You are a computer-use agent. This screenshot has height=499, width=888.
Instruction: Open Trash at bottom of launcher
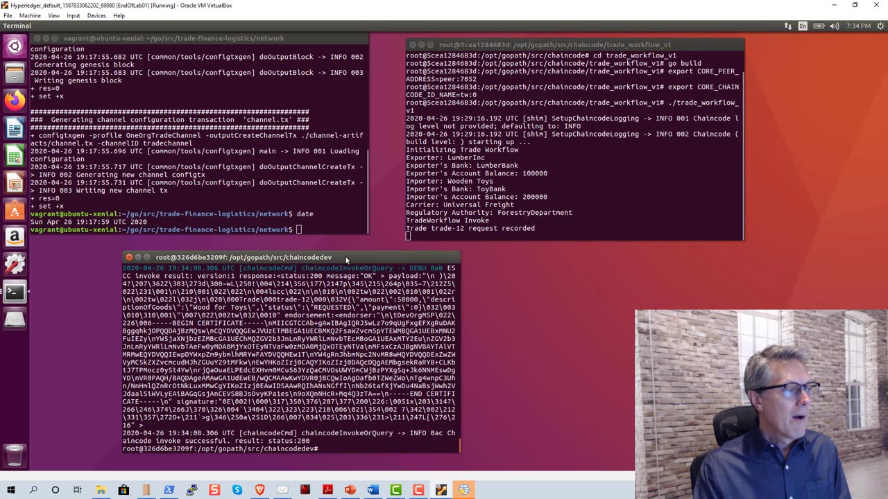coord(15,455)
